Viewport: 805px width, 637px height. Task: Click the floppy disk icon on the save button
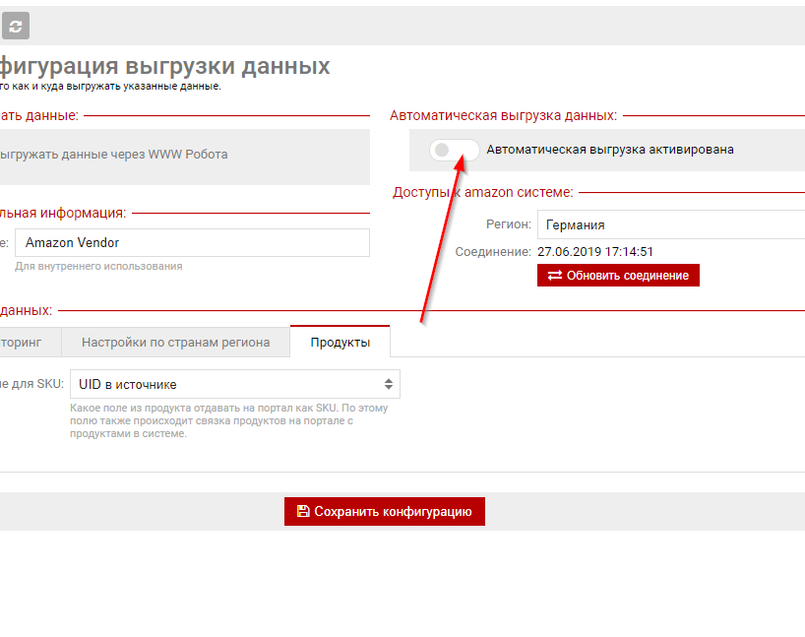pyautogui.click(x=303, y=512)
